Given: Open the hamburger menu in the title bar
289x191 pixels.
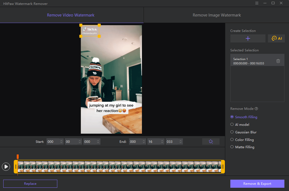Looking at the screenshot, I should [257, 3].
